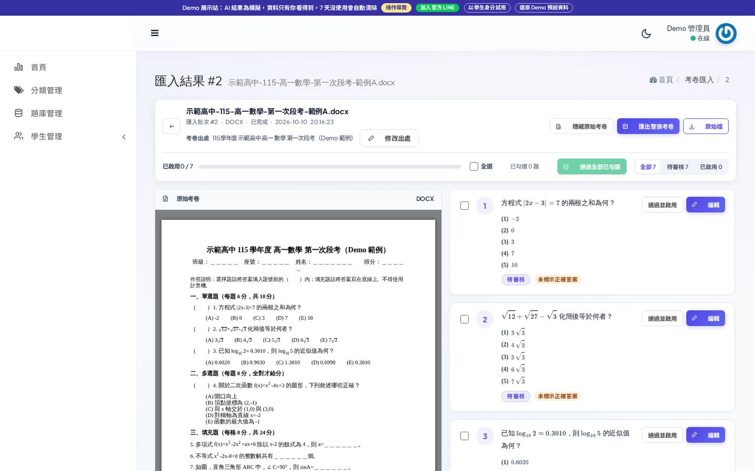Select question 1 checkbox
The image size is (755, 471).
464,206
